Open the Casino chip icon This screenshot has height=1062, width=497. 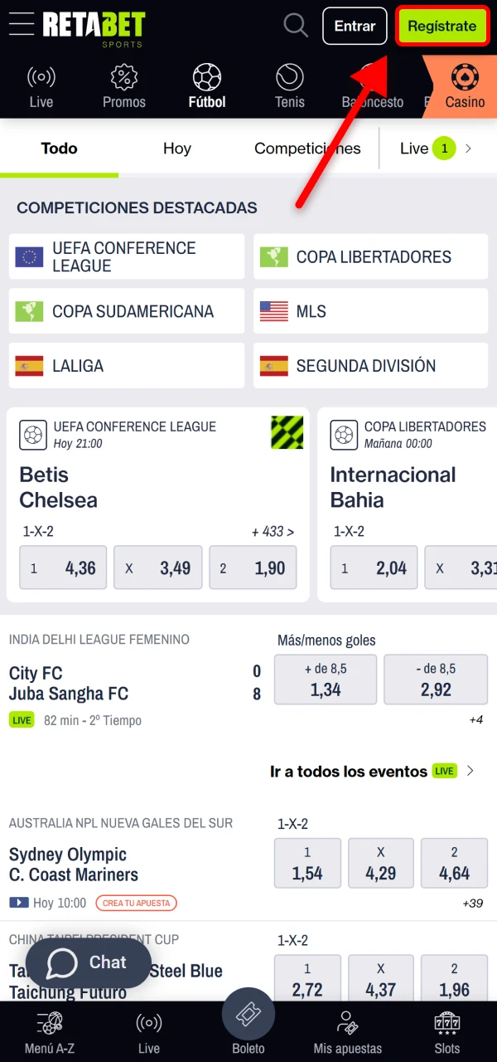(465, 78)
